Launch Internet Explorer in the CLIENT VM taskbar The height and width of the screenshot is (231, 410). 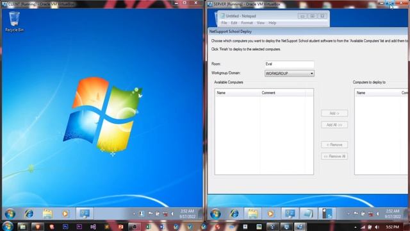29,214
